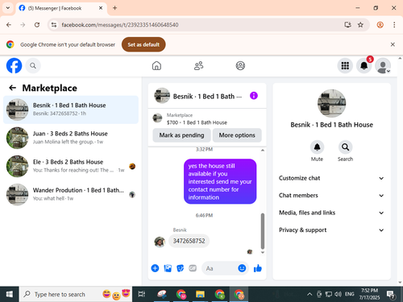Screen dimensions: 403x302
Task: Click Besnik's avatar beside phone number message
Action: [160, 242]
